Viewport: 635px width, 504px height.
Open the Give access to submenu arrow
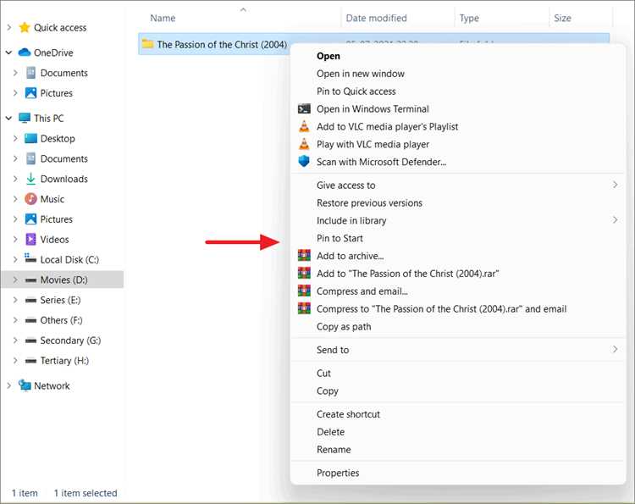coord(616,185)
